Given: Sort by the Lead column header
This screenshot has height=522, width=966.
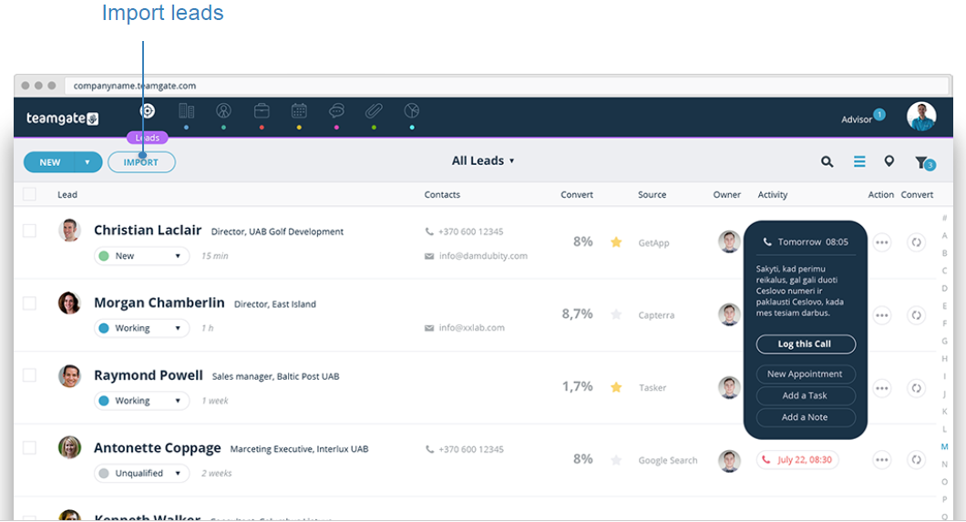Looking at the screenshot, I should [67, 195].
